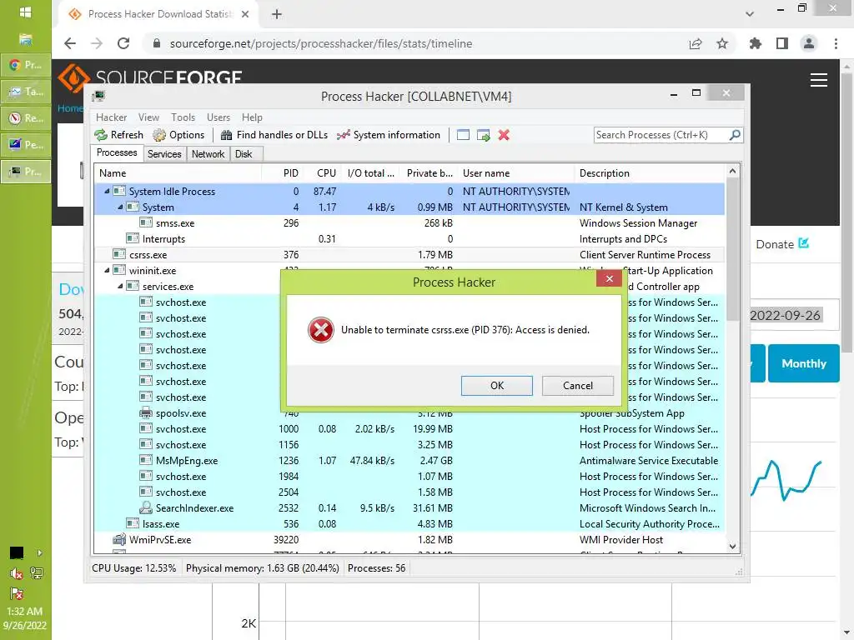Click OK in the error dialog
The width and height of the screenshot is (854, 640).
pyautogui.click(x=497, y=385)
